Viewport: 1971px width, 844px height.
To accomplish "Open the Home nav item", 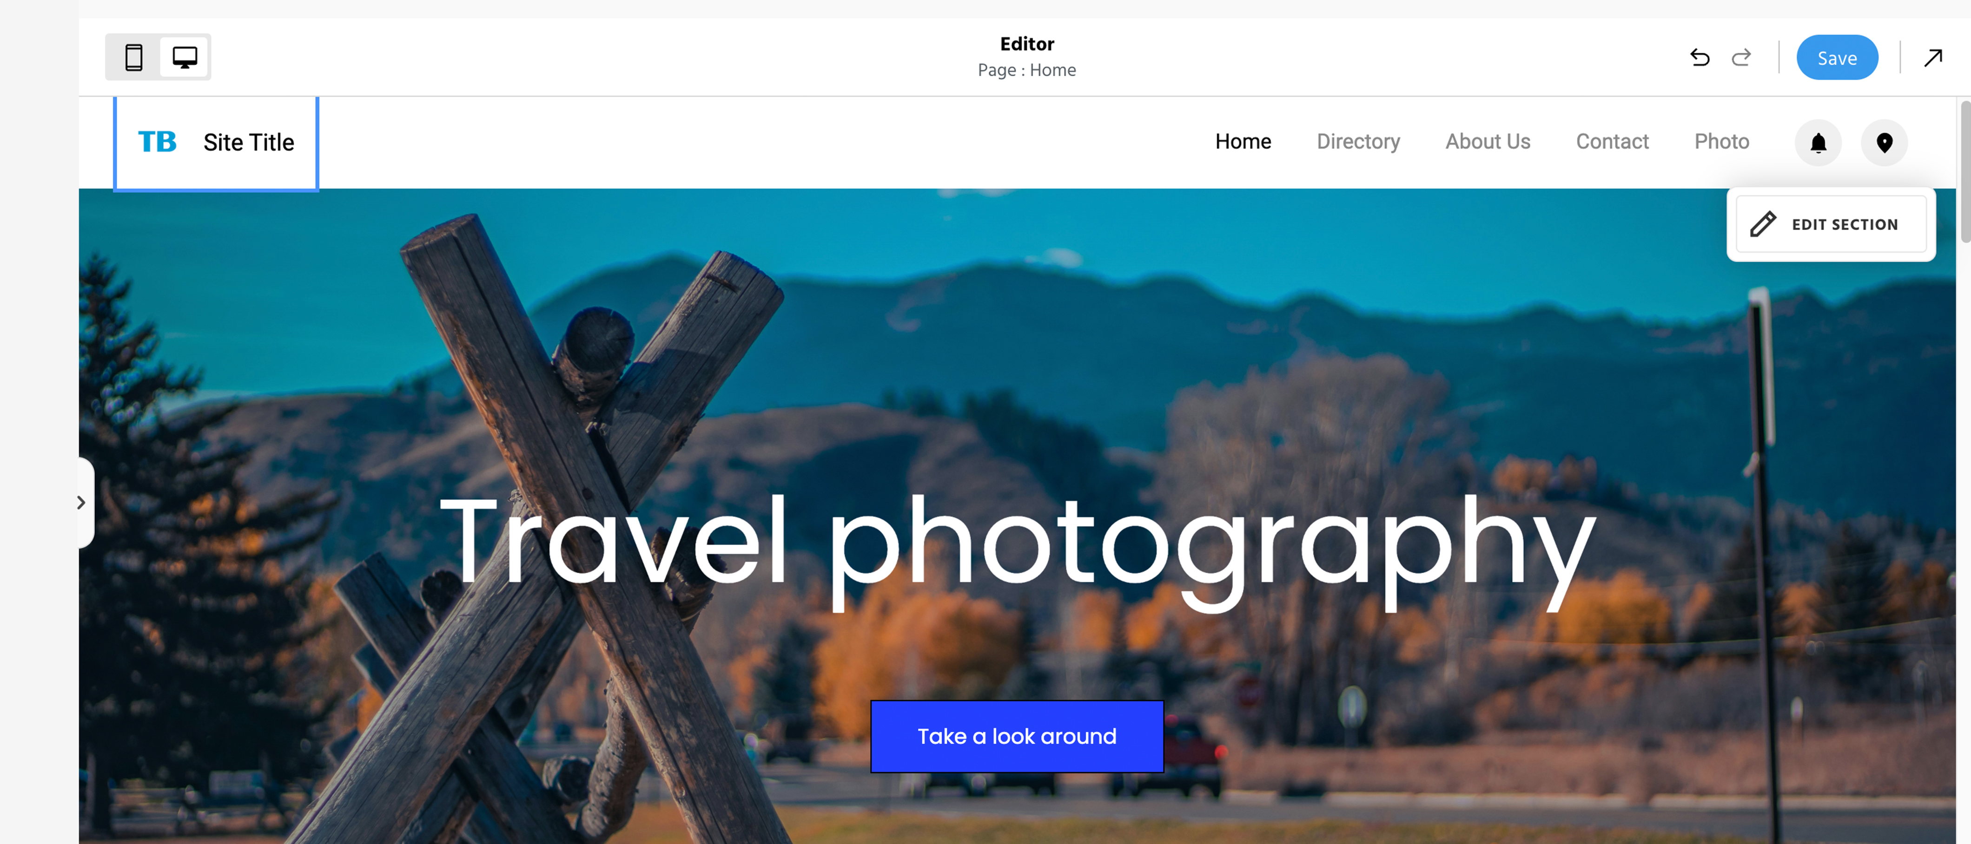I will pyautogui.click(x=1243, y=141).
